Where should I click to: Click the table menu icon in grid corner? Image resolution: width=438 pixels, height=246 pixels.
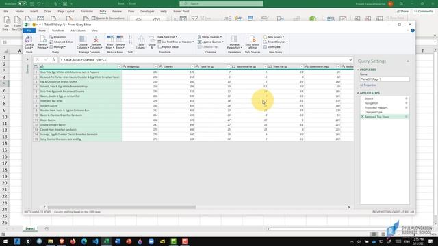tap(36, 66)
